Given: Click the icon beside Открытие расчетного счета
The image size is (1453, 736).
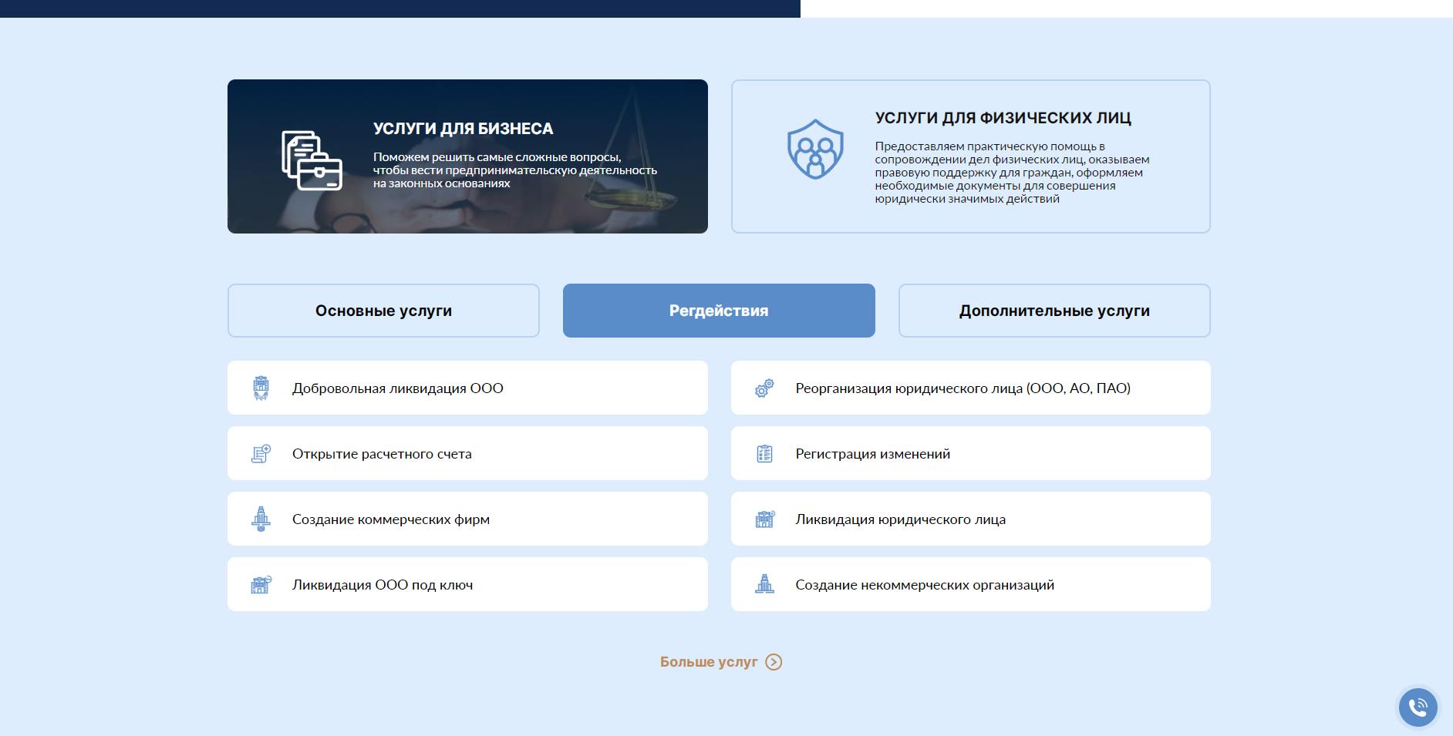Looking at the screenshot, I should pyautogui.click(x=261, y=453).
